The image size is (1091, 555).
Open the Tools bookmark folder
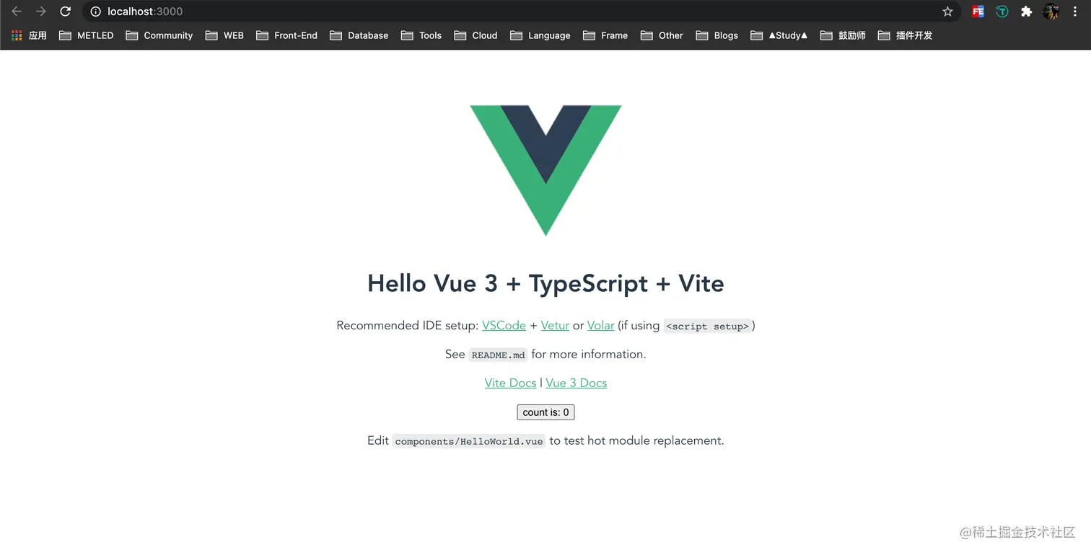(421, 35)
